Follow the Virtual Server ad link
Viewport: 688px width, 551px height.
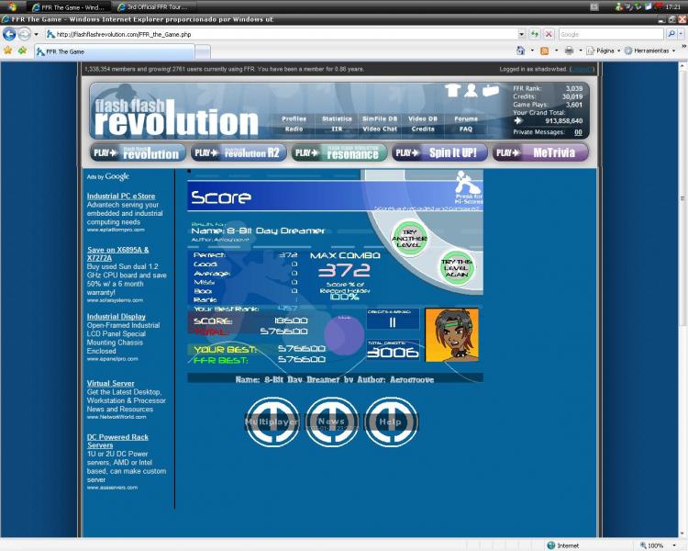tap(111, 383)
